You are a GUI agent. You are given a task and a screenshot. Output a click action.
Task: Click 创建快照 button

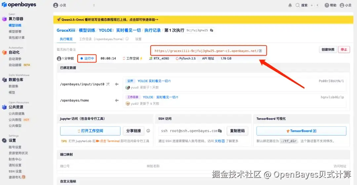tap(328, 50)
